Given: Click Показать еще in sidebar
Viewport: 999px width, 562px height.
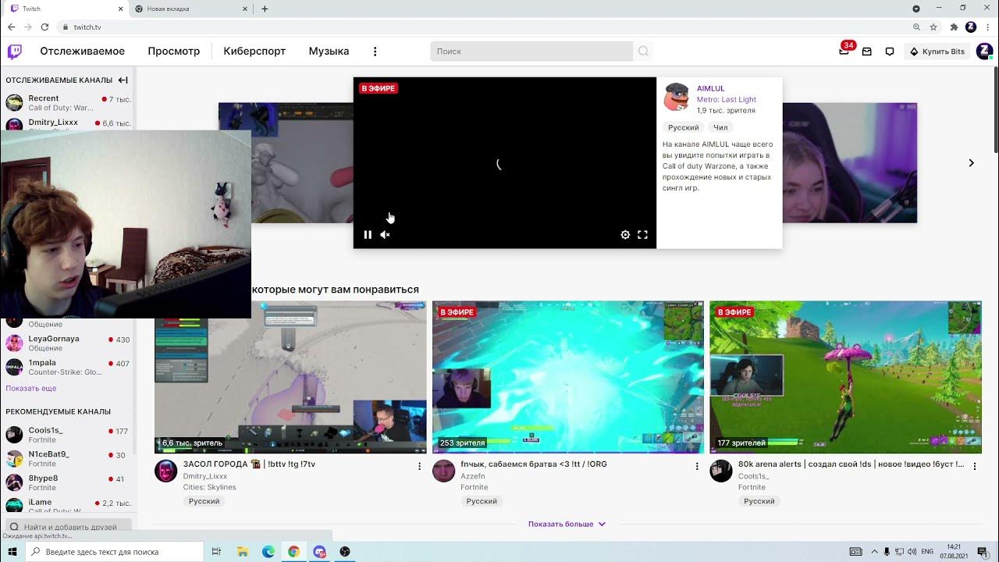Looking at the screenshot, I should coord(31,388).
